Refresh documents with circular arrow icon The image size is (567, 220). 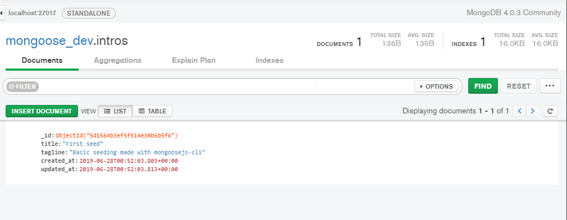(x=550, y=111)
